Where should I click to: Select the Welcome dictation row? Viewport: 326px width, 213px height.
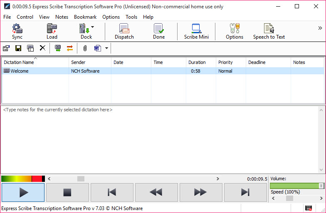[163, 71]
